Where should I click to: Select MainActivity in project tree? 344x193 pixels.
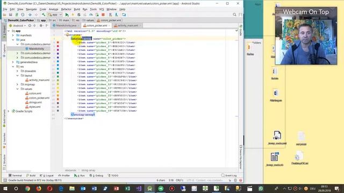[34, 49]
